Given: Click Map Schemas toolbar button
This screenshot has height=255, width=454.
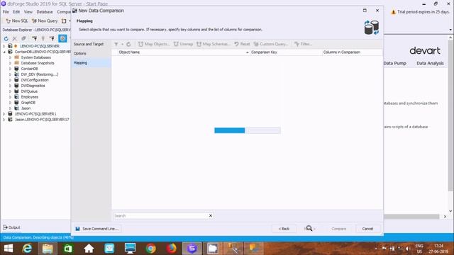Looking at the screenshot, I should [213, 44].
